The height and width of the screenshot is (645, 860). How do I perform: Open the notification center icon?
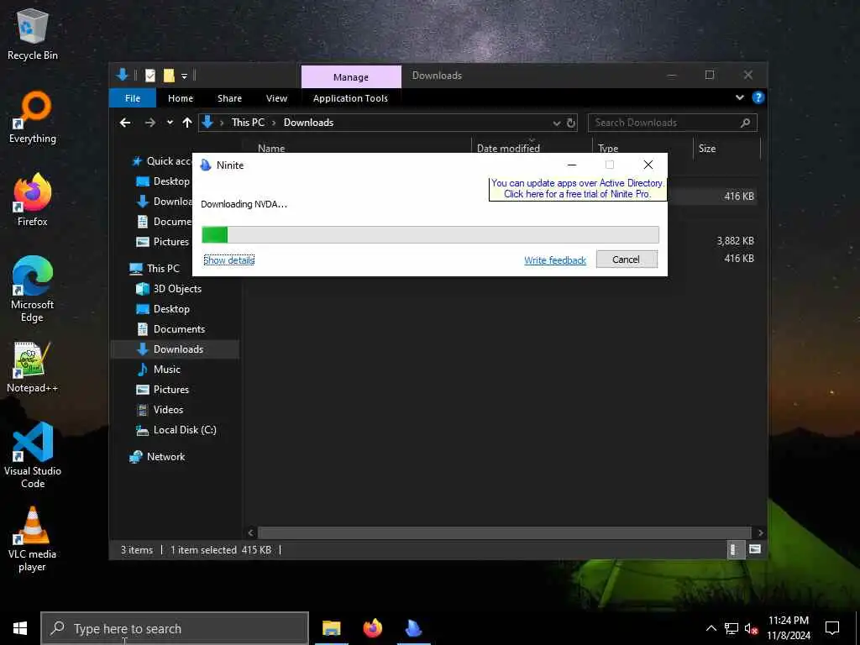tap(832, 628)
